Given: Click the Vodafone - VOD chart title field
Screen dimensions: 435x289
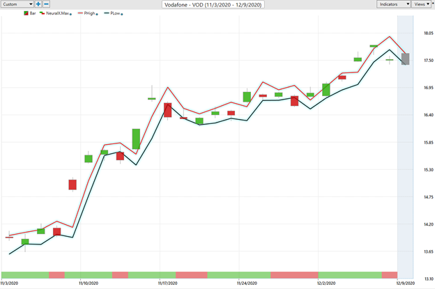Looking at the screenshot, I should [x=213, y=5].
